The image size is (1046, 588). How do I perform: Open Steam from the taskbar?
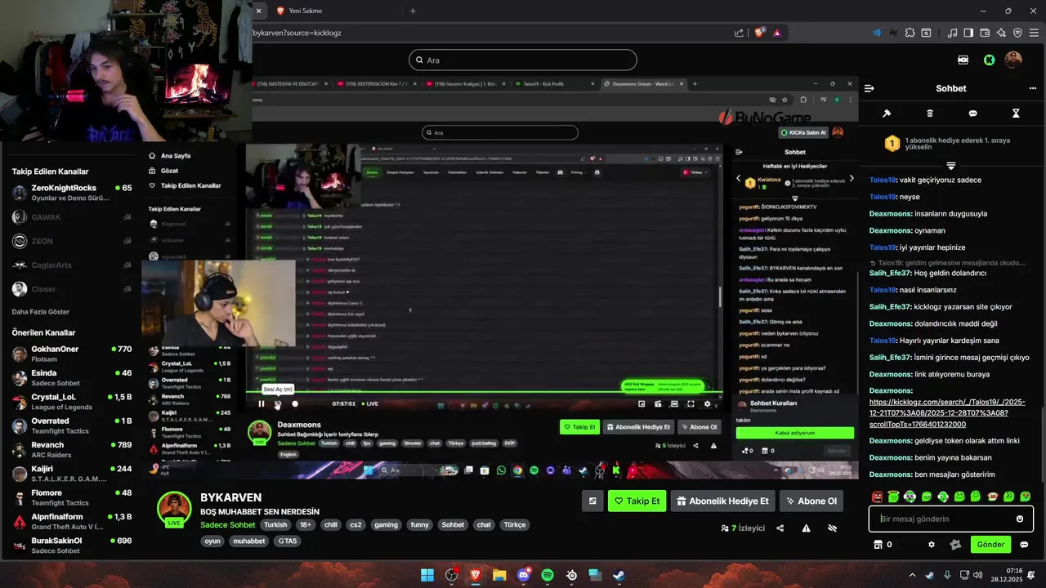[x=619, y=575]
